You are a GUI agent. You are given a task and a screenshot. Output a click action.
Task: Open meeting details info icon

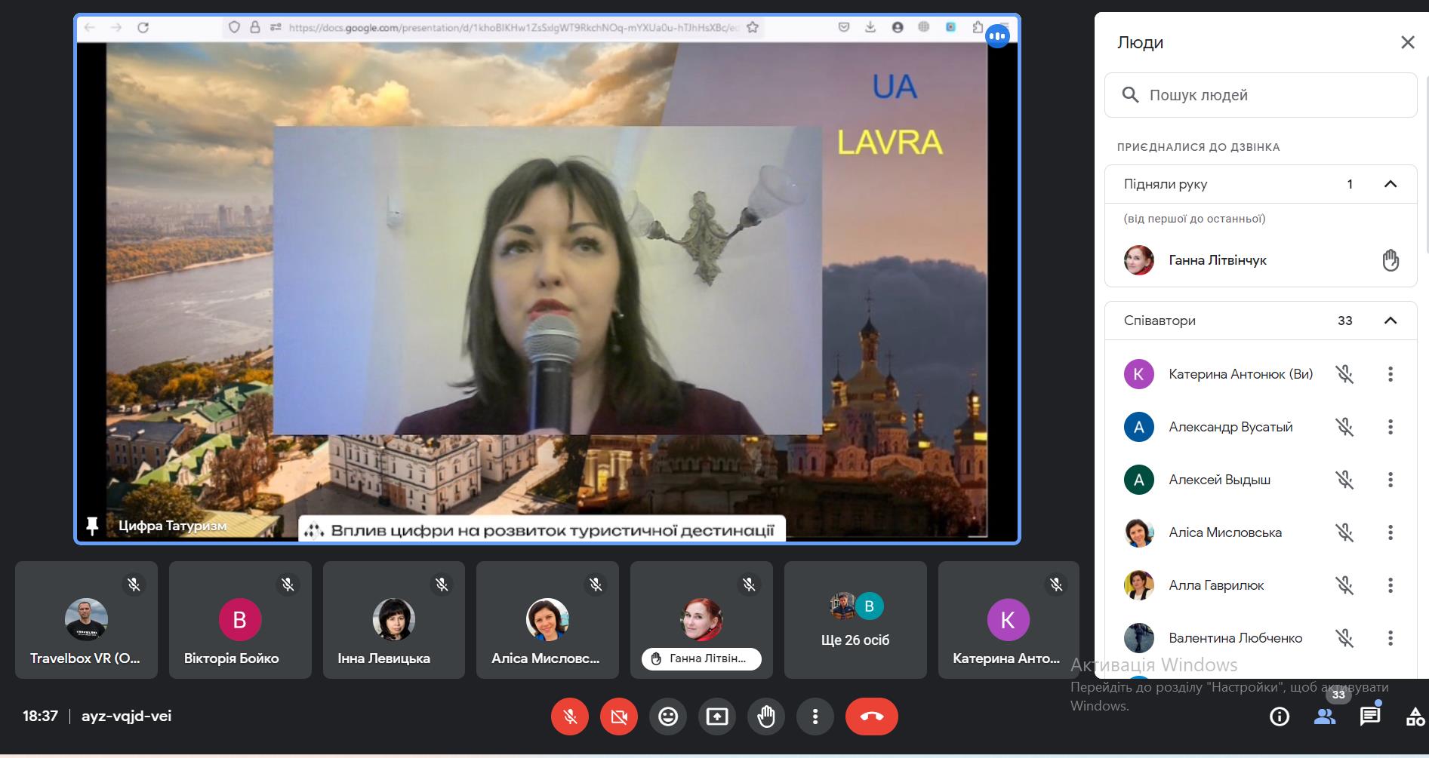(1279, 717)
